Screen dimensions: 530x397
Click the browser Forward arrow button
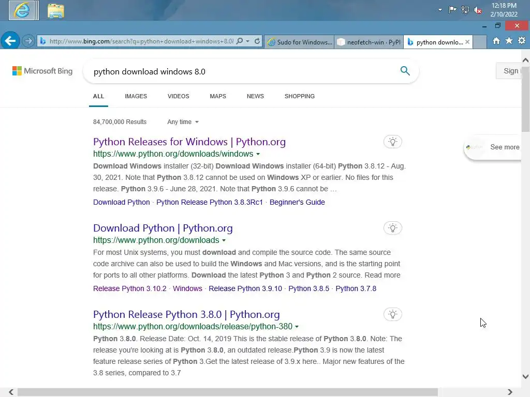[x=28, y=41]
